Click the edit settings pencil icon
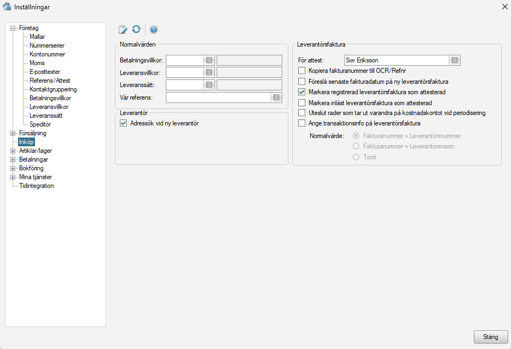Screen dimensions: 511x349 click(123, 30)
